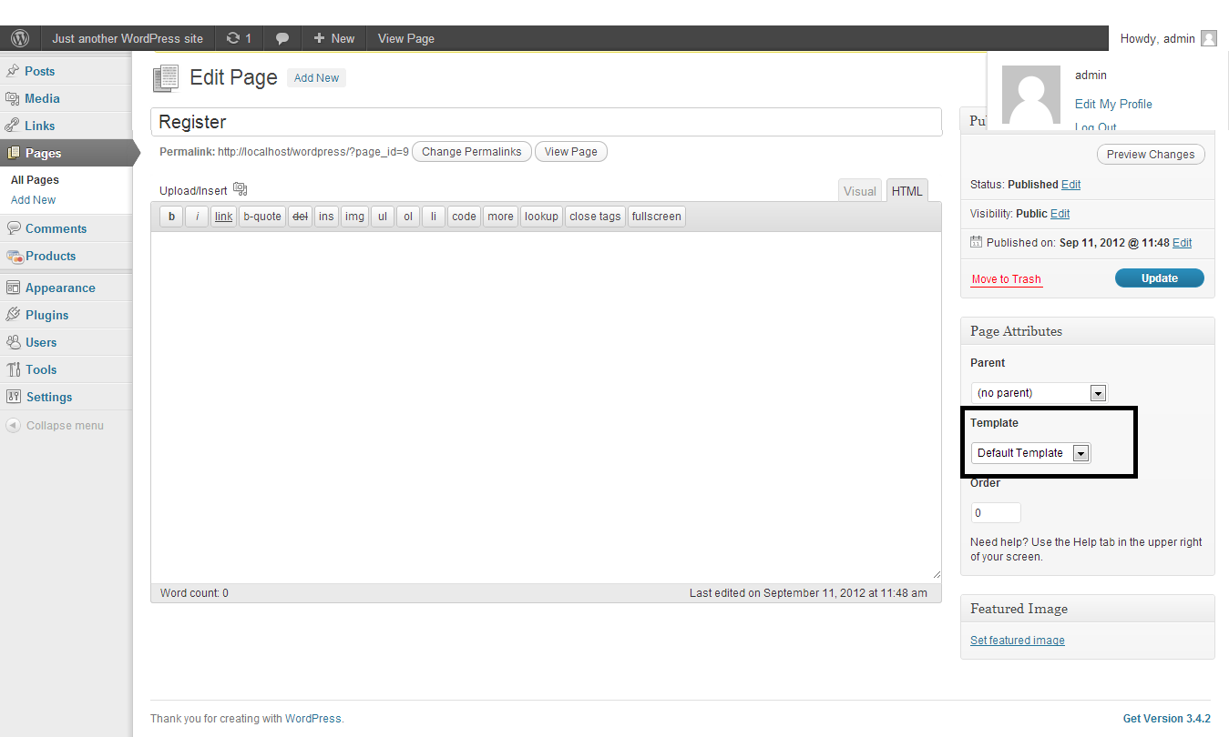Click the close tags button
Image resolution: width=1229 pixels, height=737 pixels.
(x=595, y=217)
